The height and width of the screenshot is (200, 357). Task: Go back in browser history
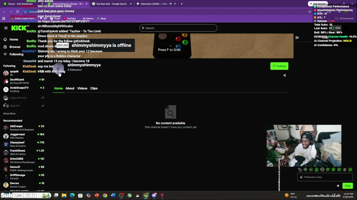click(x=4, y=12)
